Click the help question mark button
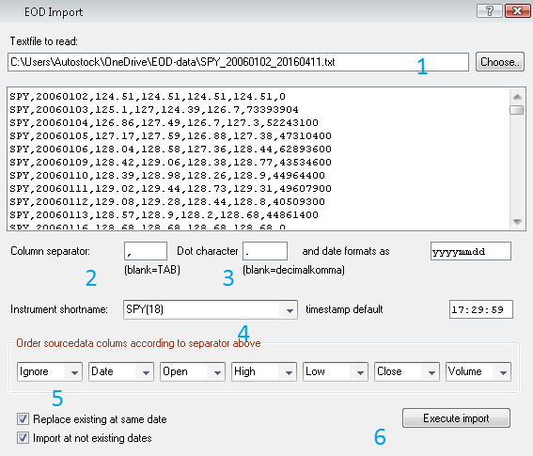The width and height of the screenshot is (533, 456). (x=490, y=11)
